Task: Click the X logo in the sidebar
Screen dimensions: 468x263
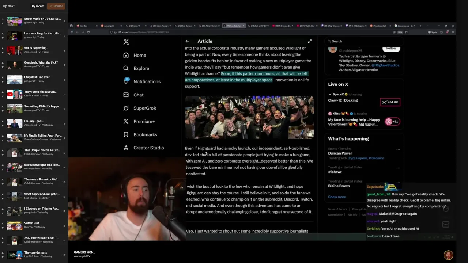Action: 126,42
